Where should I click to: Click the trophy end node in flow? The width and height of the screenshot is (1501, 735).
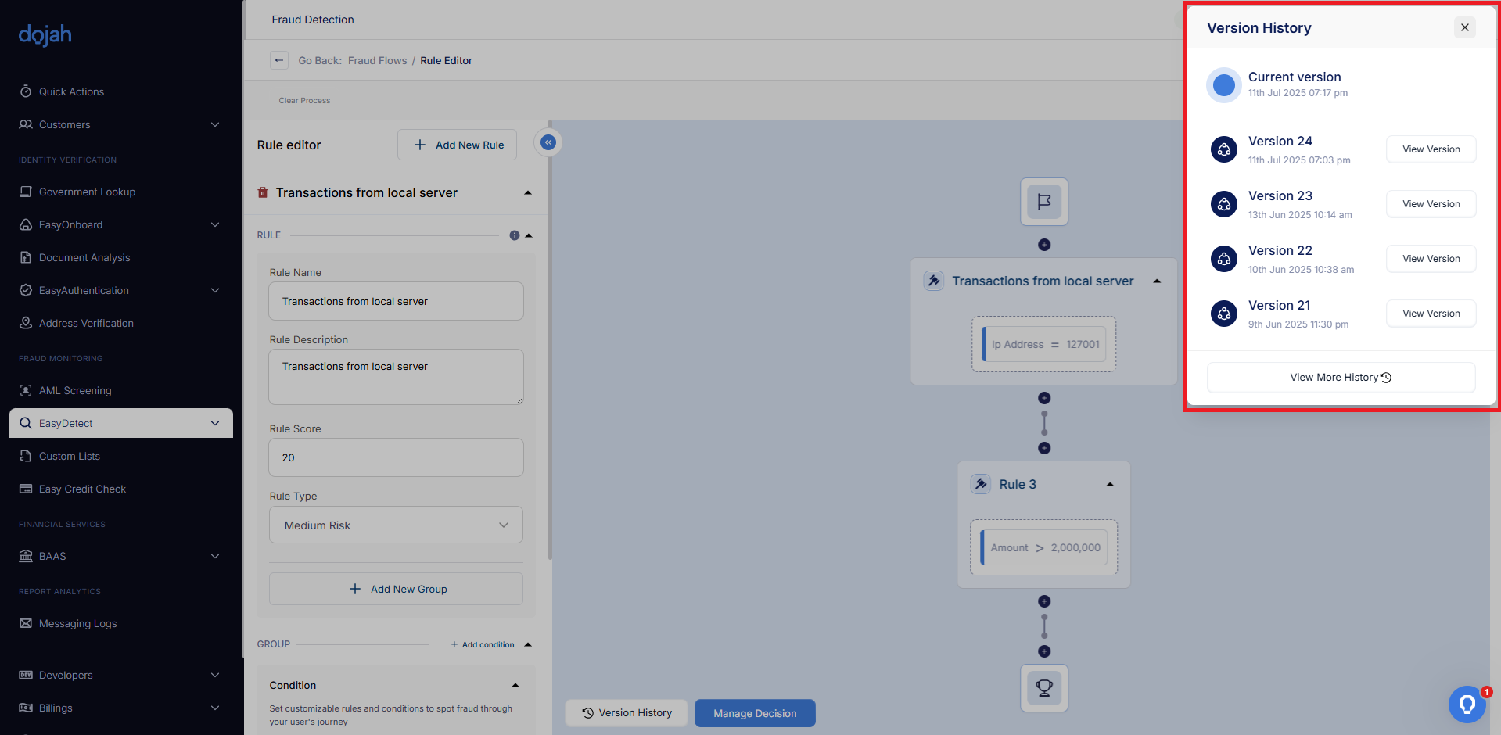(x=1043, y=688)
